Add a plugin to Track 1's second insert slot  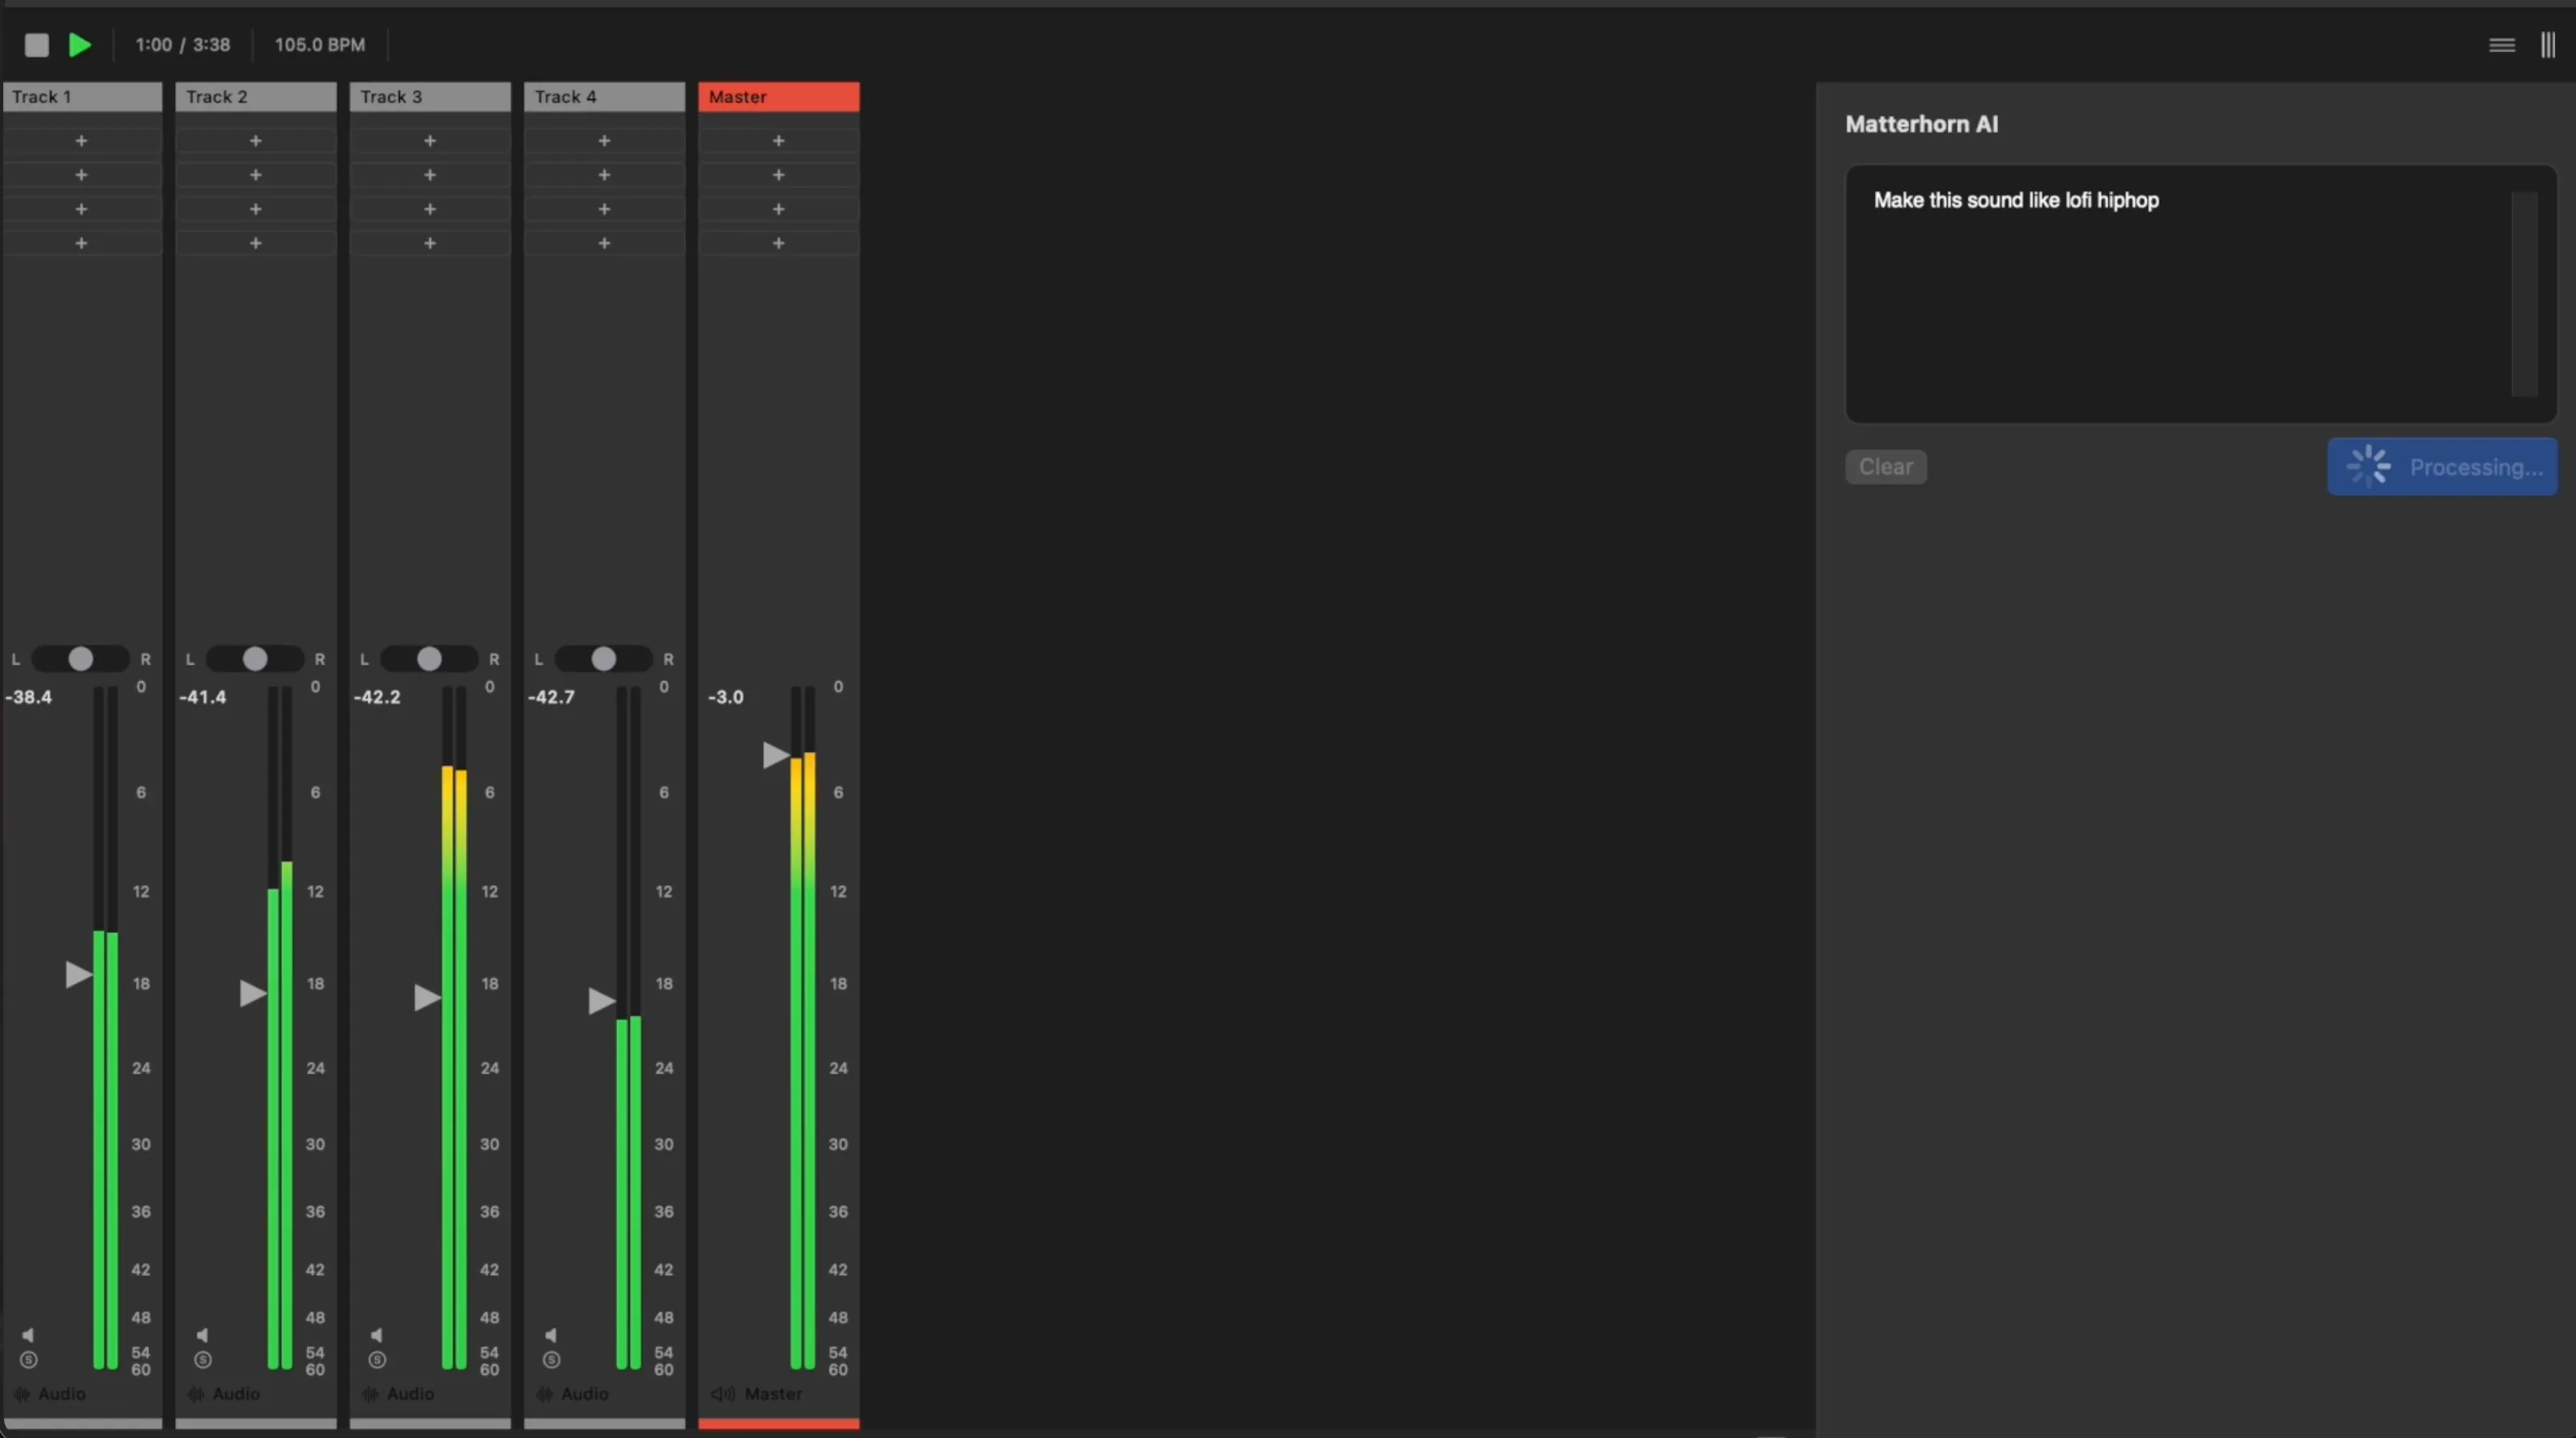82,175
